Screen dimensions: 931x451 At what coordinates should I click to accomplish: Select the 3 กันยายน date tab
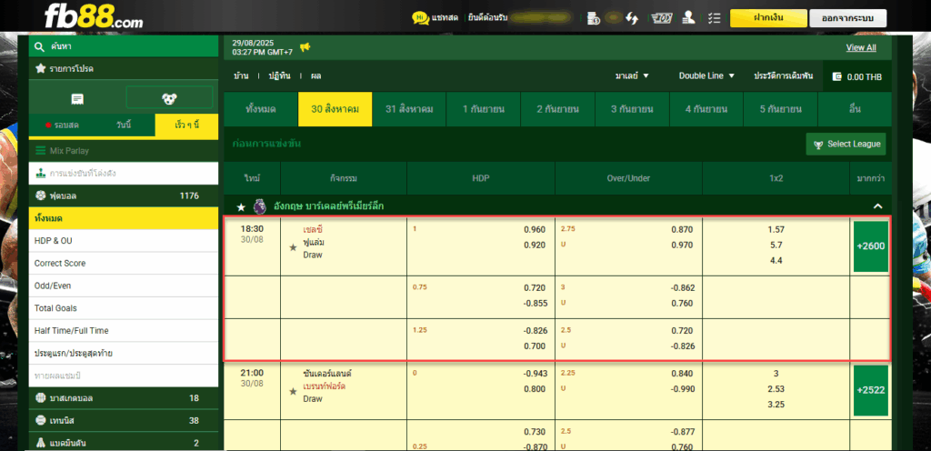632,109
